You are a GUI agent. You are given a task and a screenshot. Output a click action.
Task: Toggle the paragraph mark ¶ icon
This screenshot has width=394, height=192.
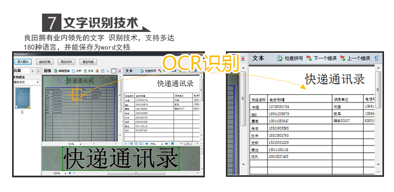[377, 58]
